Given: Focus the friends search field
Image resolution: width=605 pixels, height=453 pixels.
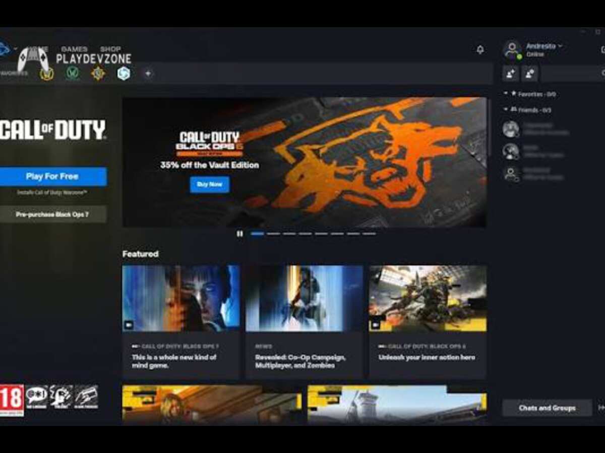Looking at the screenshot, I should coord(573,73).
